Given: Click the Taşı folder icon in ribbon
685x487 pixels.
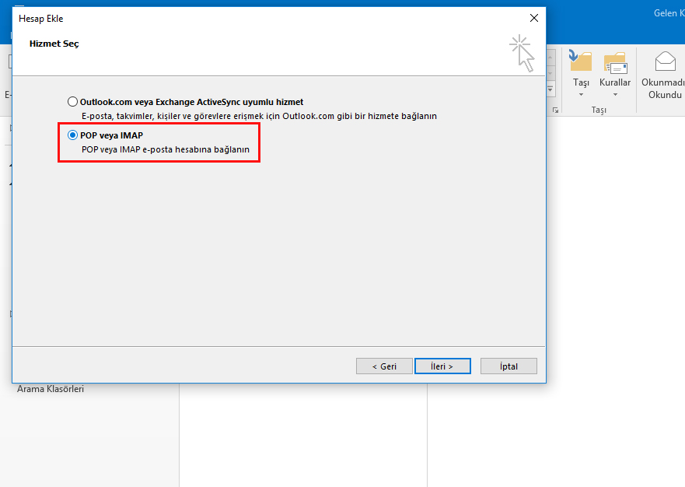Looking at the screenshot, I should click(581, 62).
